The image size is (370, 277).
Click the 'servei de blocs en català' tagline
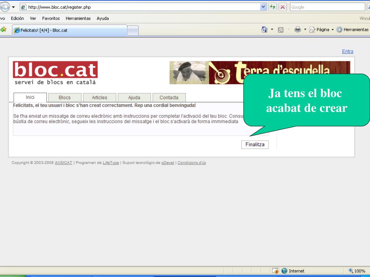coord(55,82)
